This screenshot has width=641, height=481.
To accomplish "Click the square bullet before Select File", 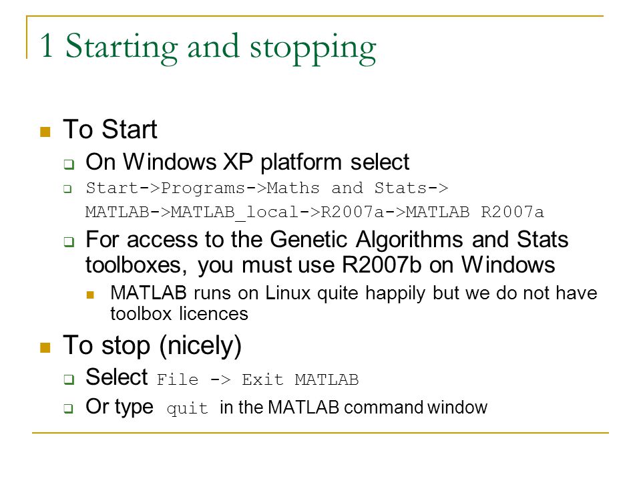I will 69,379.
